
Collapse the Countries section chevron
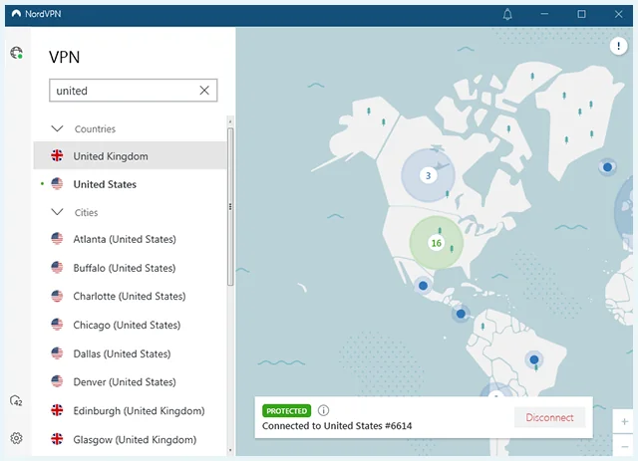click(58, 128)
